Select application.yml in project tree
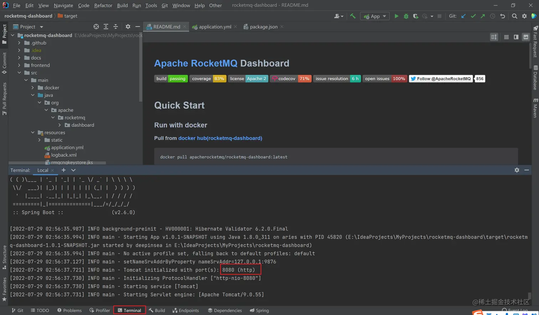The image size is (539, 315). click(67, 147)
